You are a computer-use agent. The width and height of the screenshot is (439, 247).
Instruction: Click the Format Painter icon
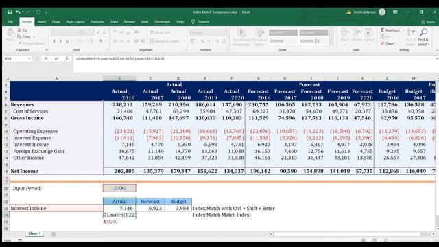(x=20, y=43)
